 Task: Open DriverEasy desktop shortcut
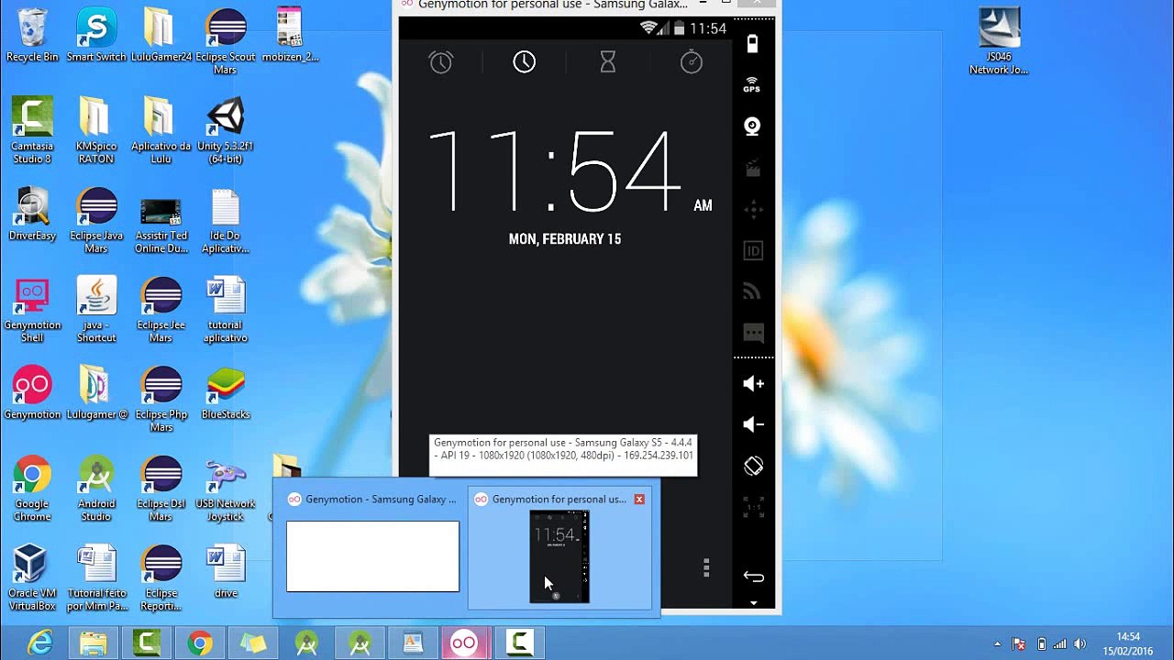point(32,214)
